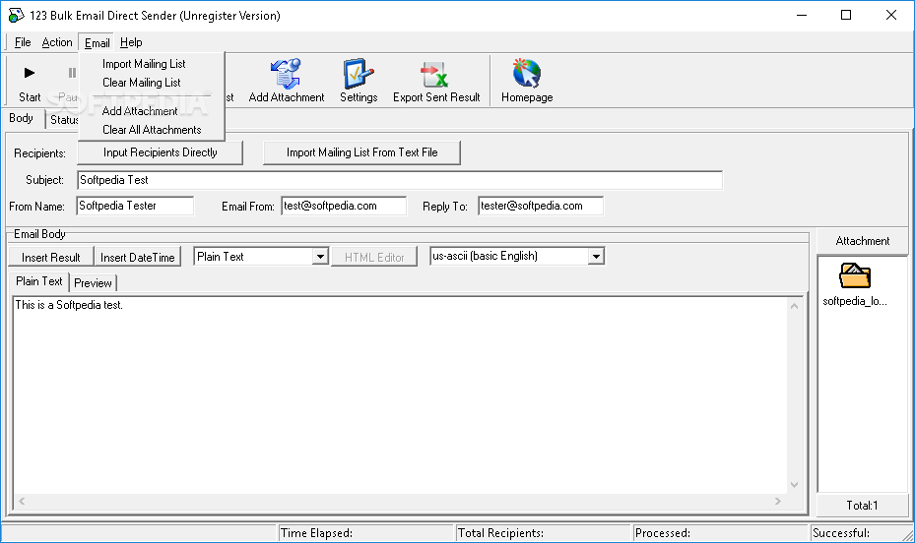Click Input Recipients Directly button
The height and width of the screenshot is (543, 915).
point(161,152)
